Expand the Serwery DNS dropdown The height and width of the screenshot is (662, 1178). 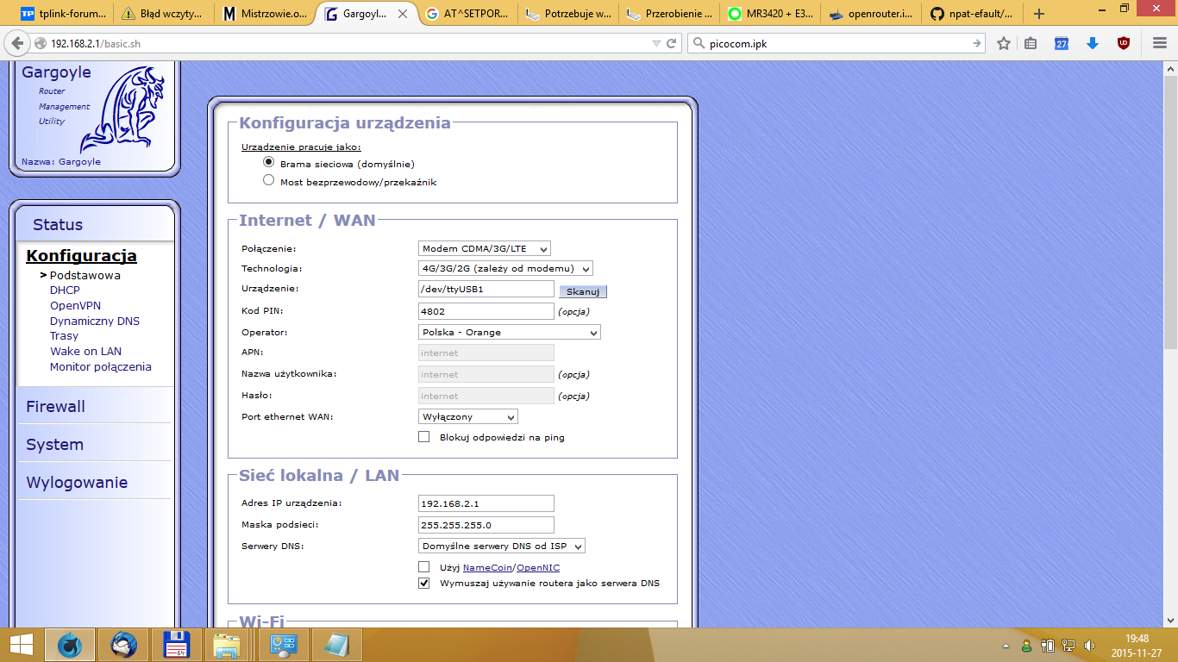point(501,546)
